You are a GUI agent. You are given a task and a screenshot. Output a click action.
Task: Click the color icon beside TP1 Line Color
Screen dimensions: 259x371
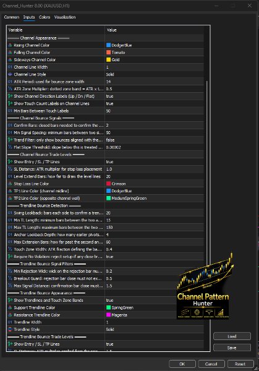[10, 190]
